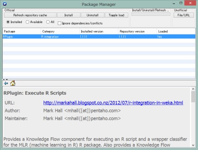This screenshot has width=198, height=150.
Task: Click the RPlugin: Execute R Scripts heading
Action: (x=35, y=93)
